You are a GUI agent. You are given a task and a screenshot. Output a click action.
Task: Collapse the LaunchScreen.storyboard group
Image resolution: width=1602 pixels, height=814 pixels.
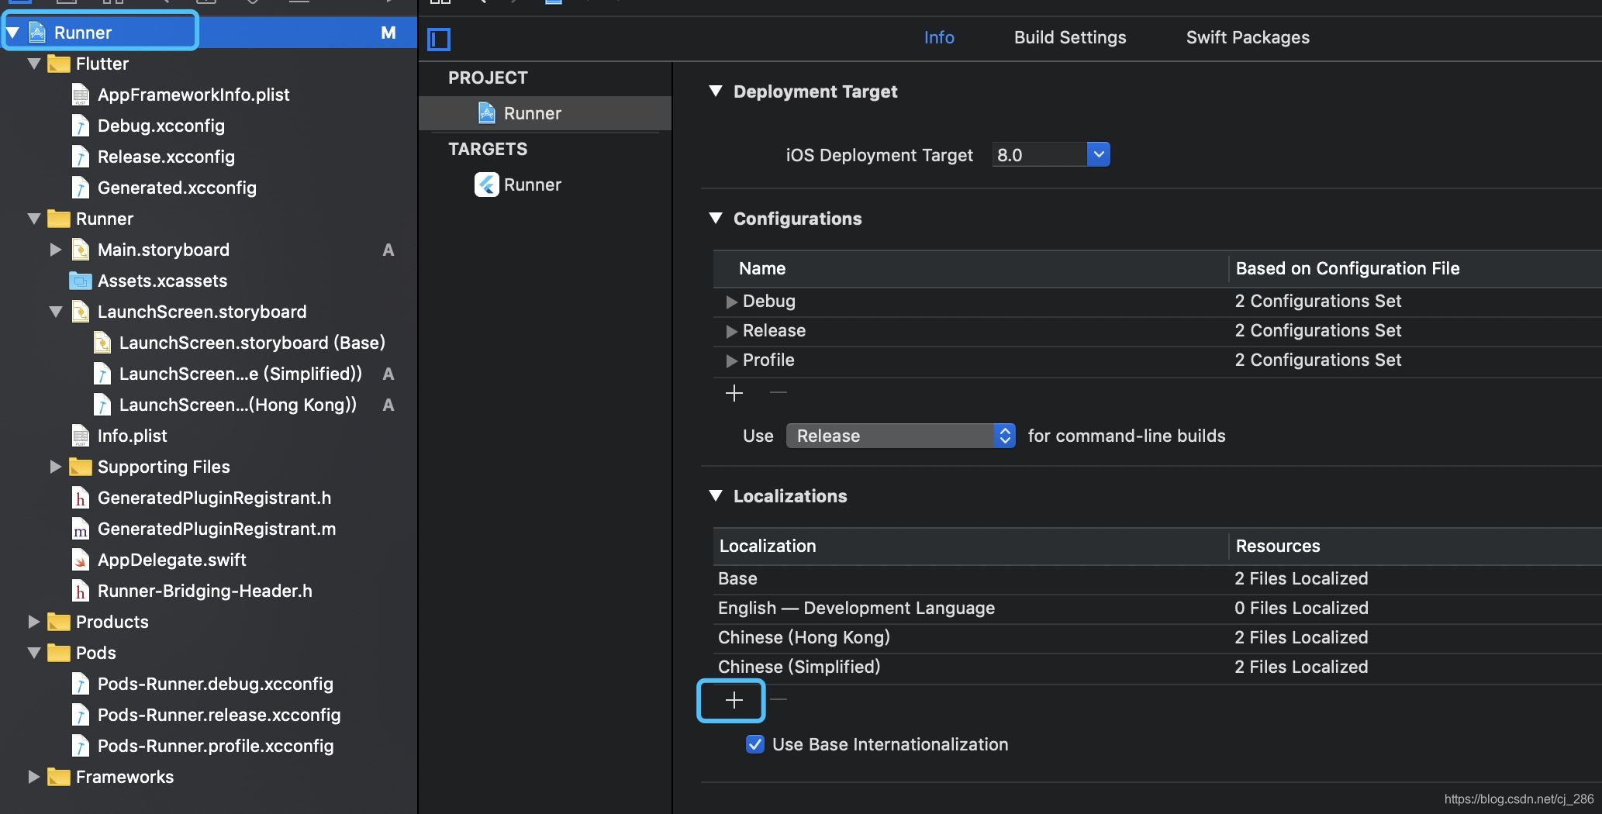tap(55, 312)
